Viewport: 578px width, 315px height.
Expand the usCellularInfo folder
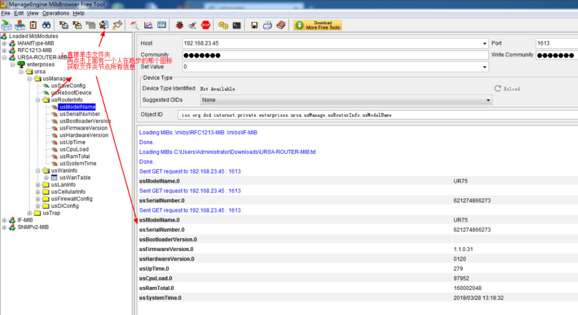[x=38, y=192]
